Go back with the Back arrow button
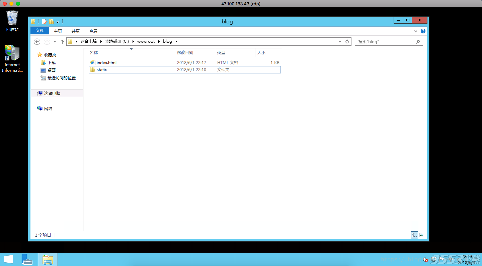482x266 pixels. click(37, 42)
